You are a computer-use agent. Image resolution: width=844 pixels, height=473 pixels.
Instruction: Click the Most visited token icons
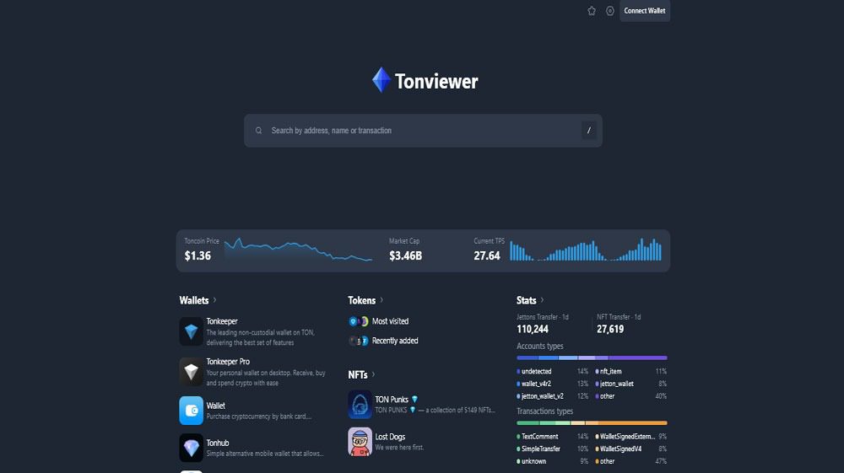[359, 321]
